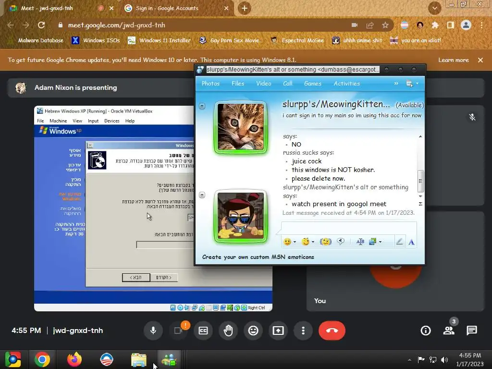Click your cartoon avatar display picture
492x369 pixels.
pos(241,216)
